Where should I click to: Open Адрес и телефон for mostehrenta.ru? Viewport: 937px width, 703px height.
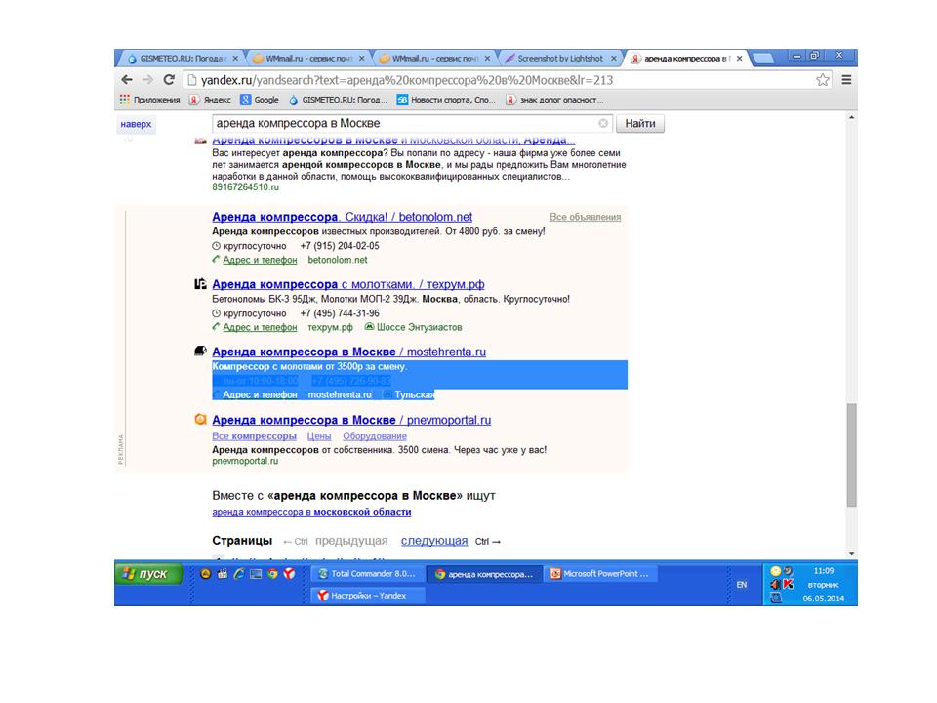260,395
